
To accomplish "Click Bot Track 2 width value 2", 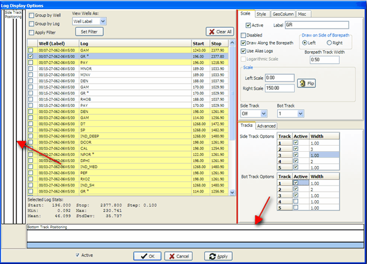I will point(324,189).
